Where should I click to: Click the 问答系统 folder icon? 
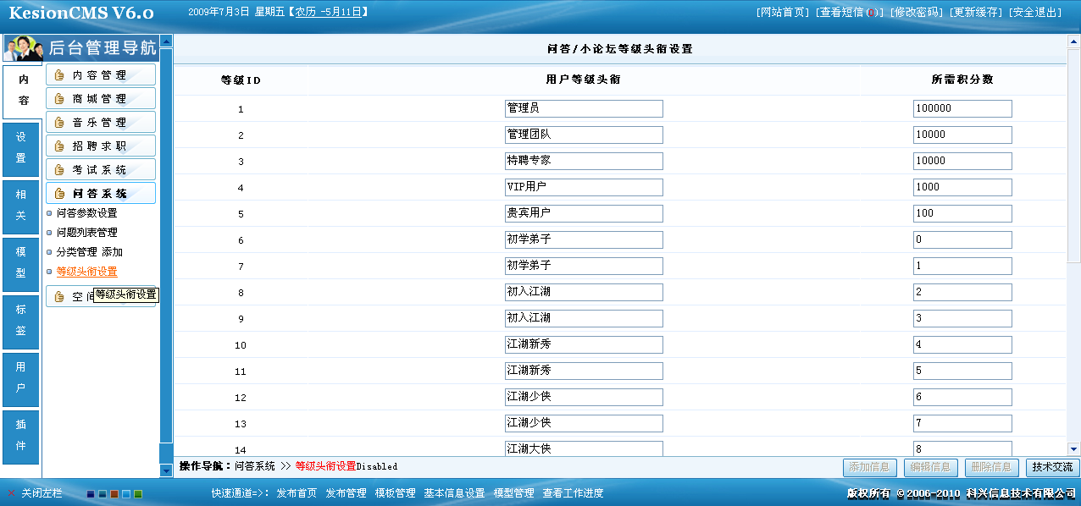[58, 193]
